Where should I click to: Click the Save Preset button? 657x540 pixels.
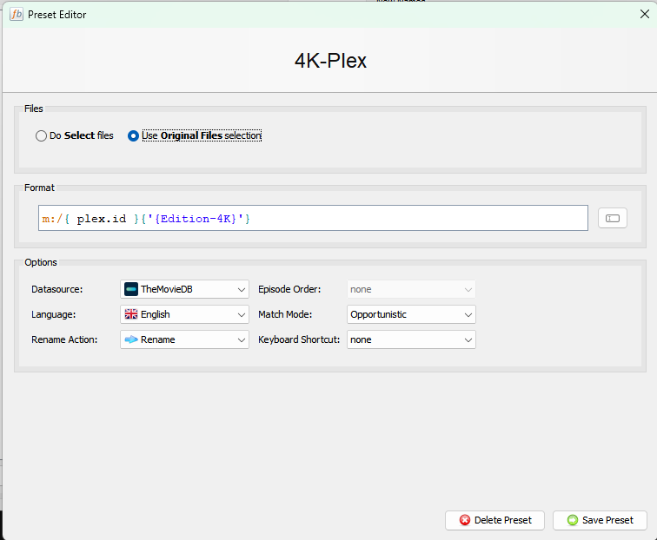coord(600,520)
